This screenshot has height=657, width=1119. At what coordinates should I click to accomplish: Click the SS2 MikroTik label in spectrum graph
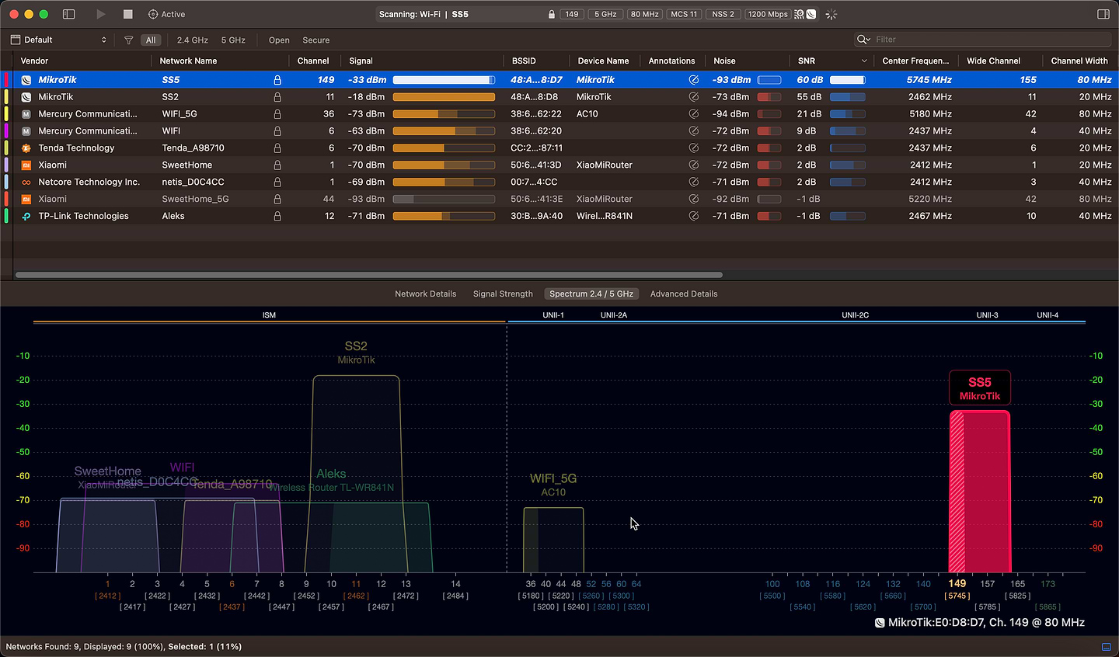click(356, 353)
